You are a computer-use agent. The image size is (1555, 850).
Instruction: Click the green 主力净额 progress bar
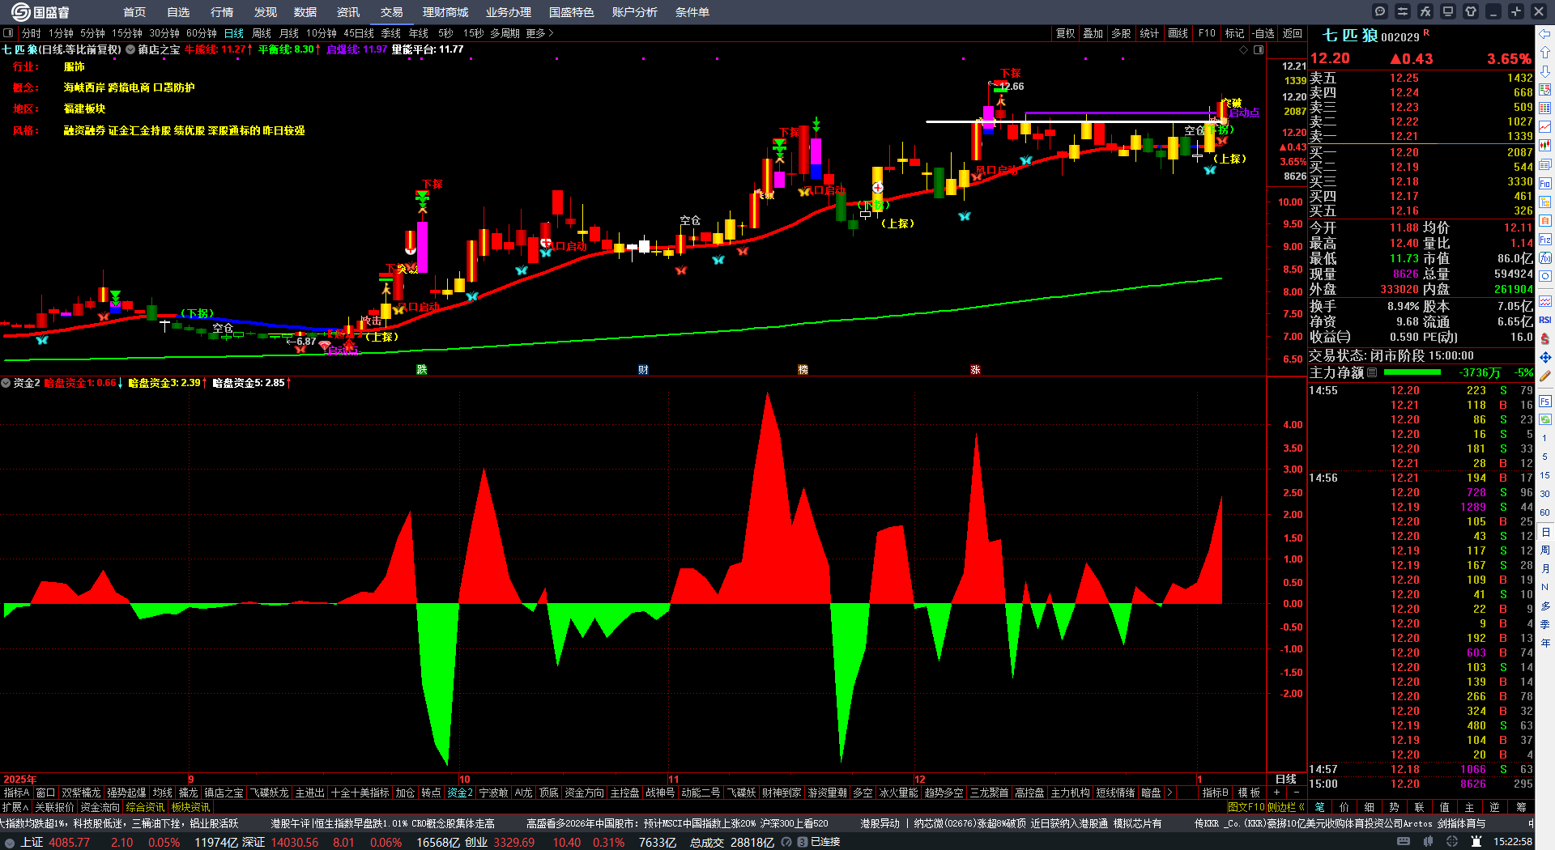(1412, 372)
